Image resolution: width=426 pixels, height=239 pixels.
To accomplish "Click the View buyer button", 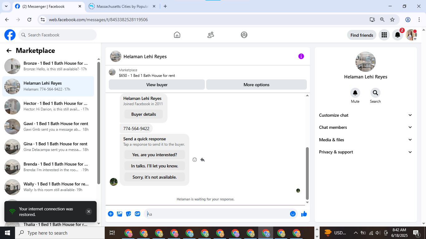I will tap(157, 85).
